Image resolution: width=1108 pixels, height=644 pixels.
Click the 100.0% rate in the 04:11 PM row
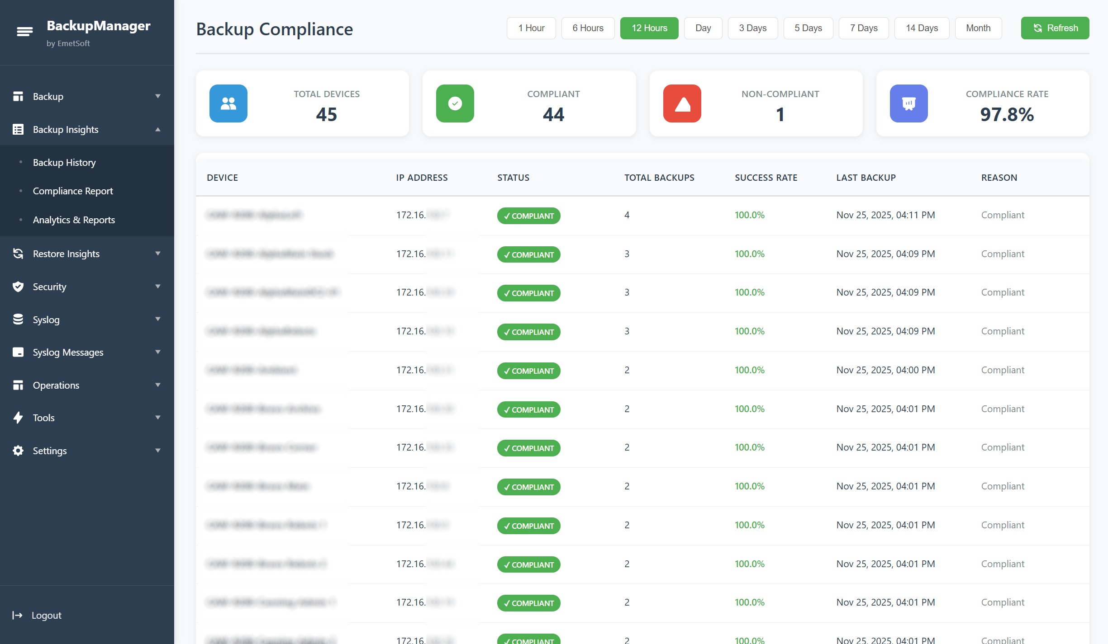pyautogui.click(x=749, y=215)
